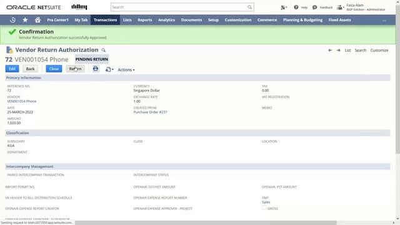Screen dimensions: 400x225
Task: Open the Customize link
Action: (379, 50)
